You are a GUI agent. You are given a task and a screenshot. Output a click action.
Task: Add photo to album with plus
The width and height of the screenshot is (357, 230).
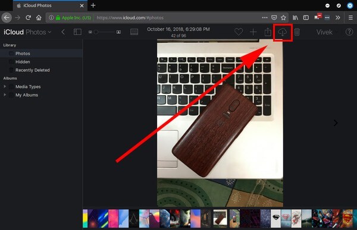(253, 32)
